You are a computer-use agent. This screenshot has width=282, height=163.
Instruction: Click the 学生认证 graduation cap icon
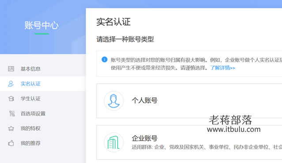[11, 99]
